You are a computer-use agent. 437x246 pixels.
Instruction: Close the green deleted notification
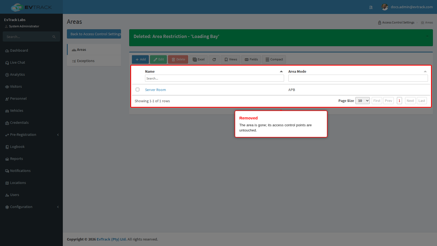(427, 36)
